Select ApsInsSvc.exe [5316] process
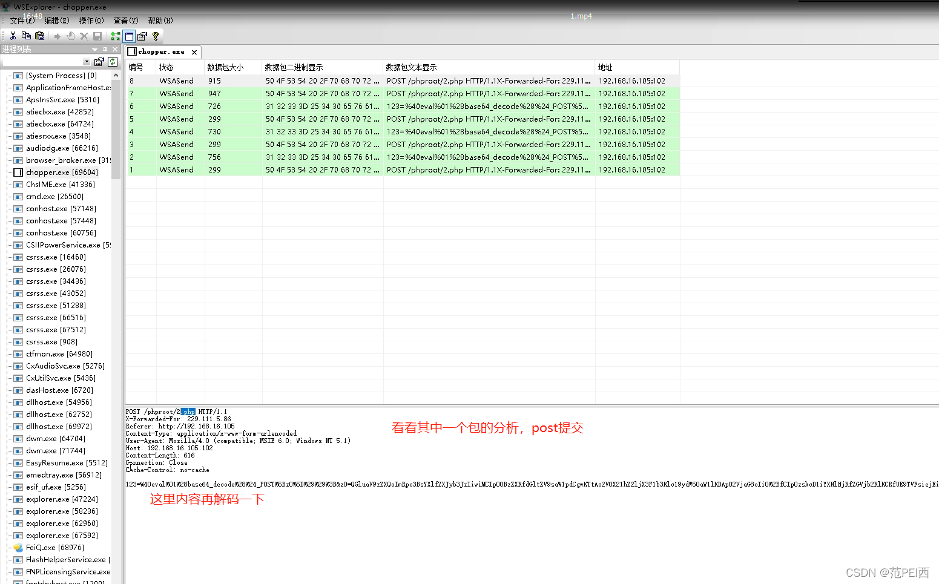Image resolution: width=939 pixels, height=584 pixels. (62, 100)
